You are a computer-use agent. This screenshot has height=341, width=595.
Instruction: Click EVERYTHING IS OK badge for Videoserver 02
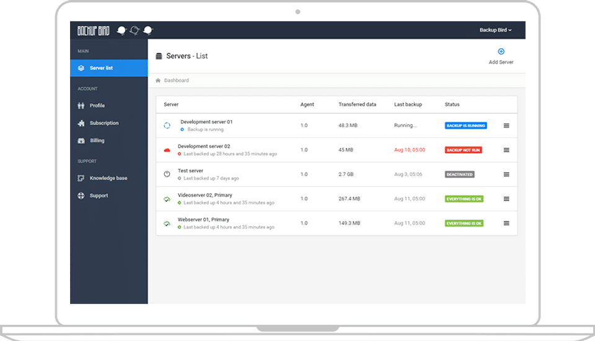(464, 199)
